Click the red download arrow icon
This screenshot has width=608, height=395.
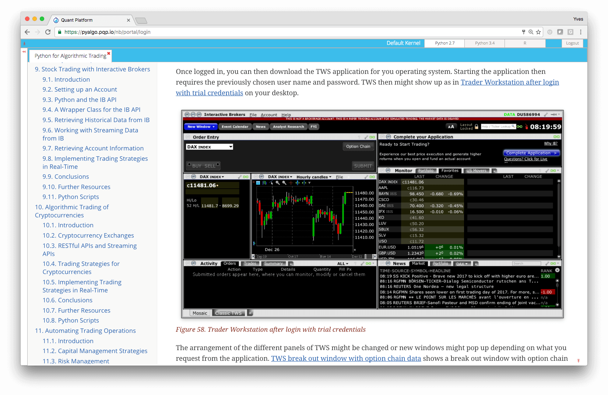click(24, 43)
